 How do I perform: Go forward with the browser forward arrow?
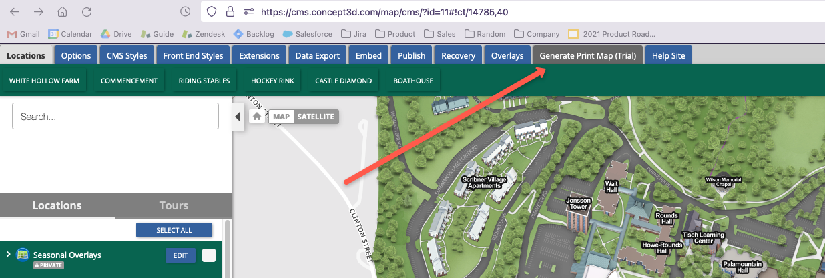[39, 12]
